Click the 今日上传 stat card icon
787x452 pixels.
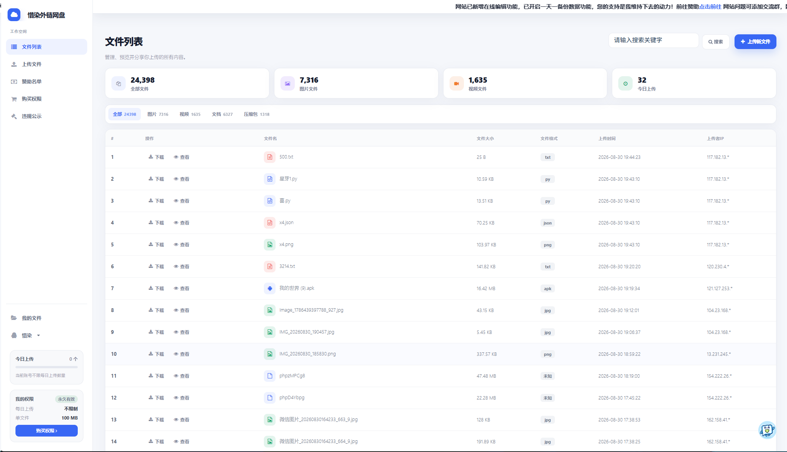coord(625,83)
